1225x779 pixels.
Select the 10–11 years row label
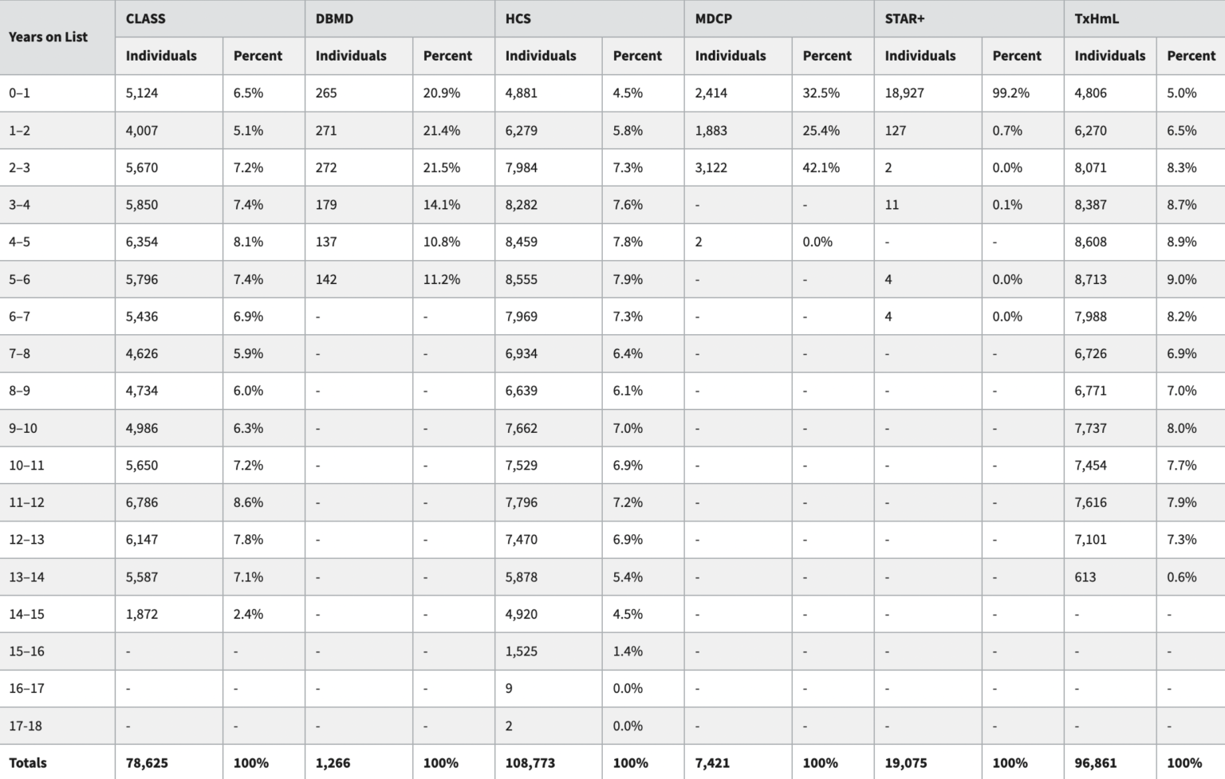click(x=26, y=466)
